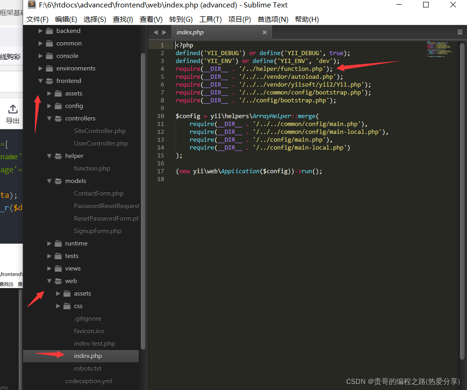Open robots.txt in sidebar

[x=87, y=369]
